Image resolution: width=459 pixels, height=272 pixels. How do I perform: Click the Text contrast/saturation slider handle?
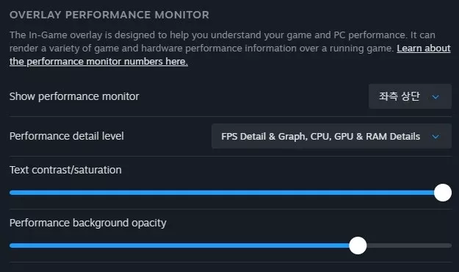click(x=443, y=193)
